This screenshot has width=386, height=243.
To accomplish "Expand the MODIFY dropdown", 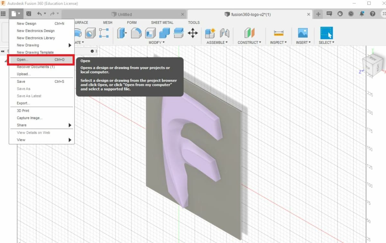I will (156, 42).
